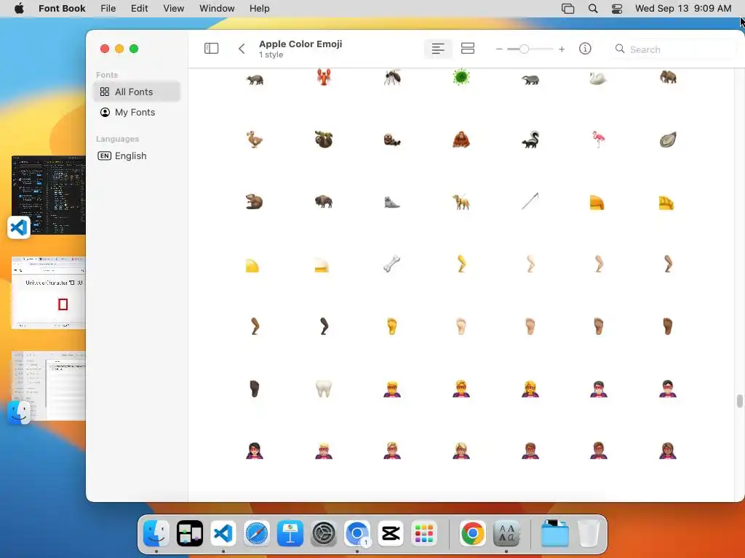Adjust the glyph size slider knob
This screenshot has height=558, width=745.
[524, 49]
